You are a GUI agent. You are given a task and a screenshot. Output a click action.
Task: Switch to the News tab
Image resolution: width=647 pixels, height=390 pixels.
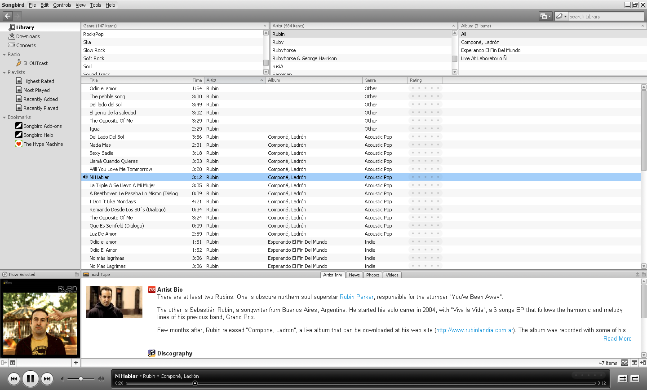click(354, 275)
